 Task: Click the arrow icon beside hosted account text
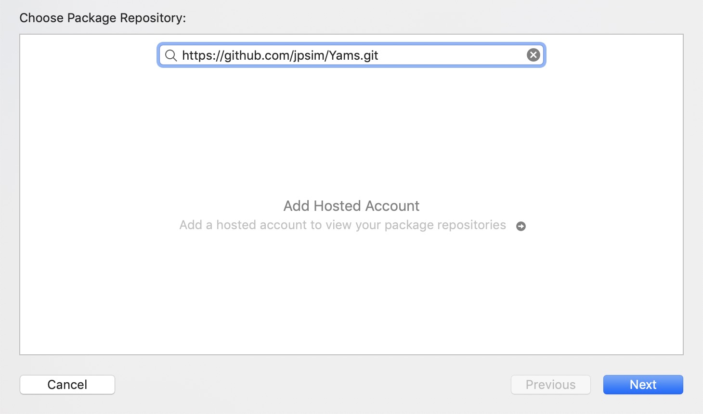pos(521,226)
